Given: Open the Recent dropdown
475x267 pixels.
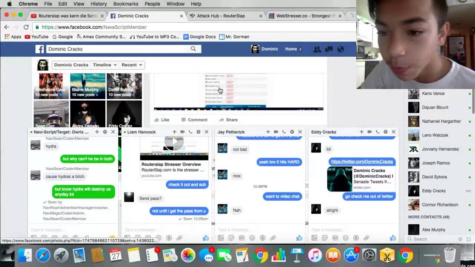Looking at the screenshot, I should (132, 65).
